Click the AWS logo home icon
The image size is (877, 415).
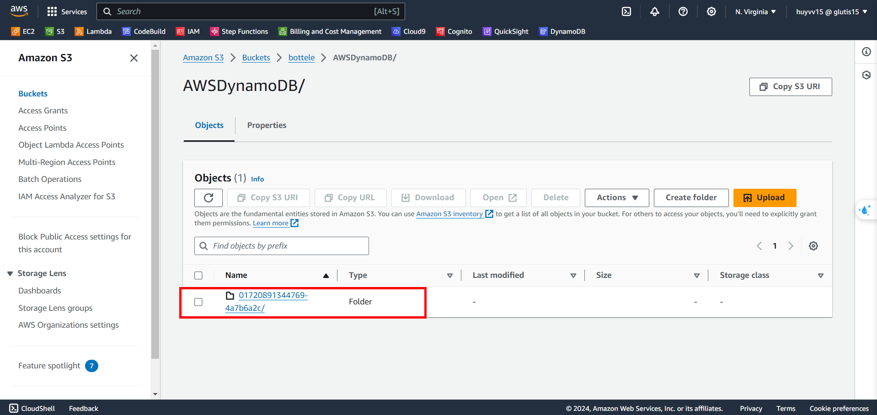click(19, 11)
